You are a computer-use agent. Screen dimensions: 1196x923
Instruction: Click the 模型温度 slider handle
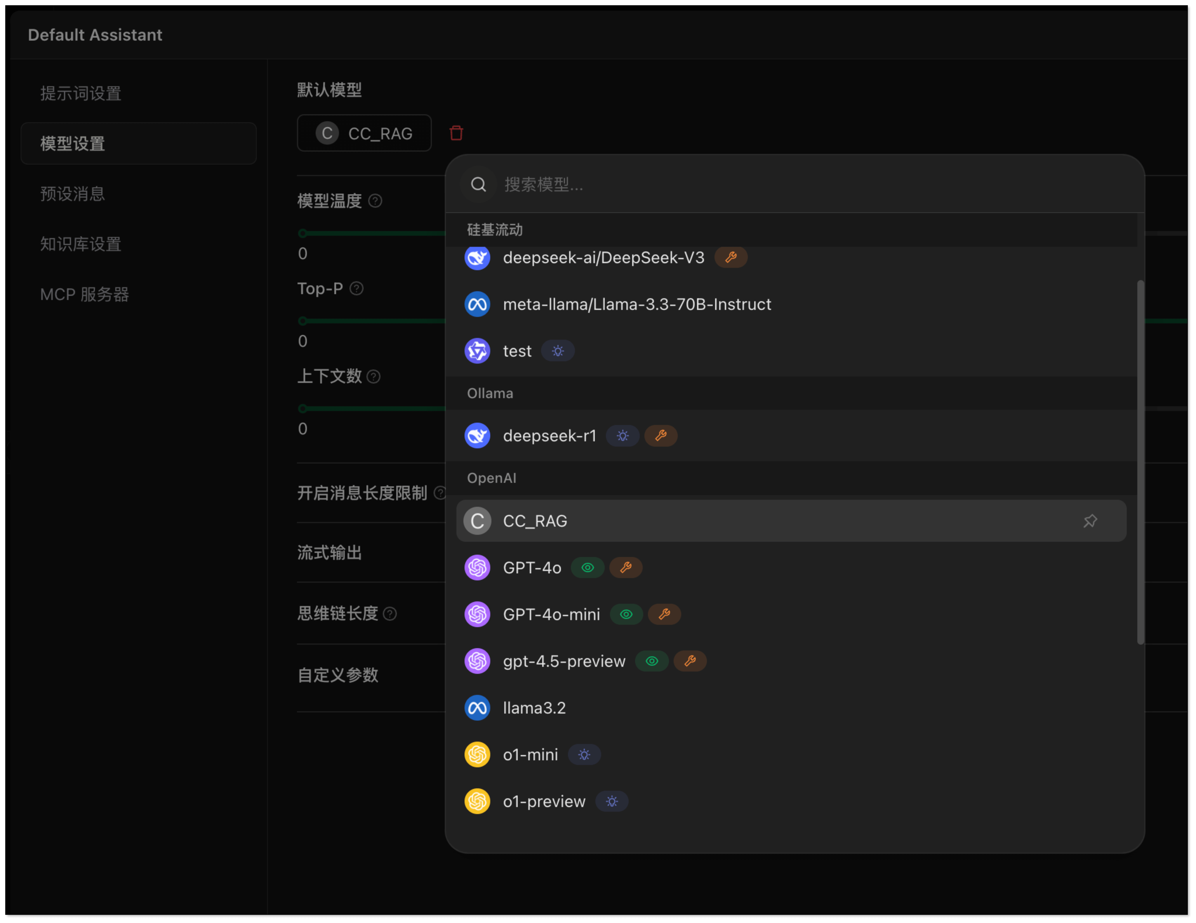(x=302, y=233)
